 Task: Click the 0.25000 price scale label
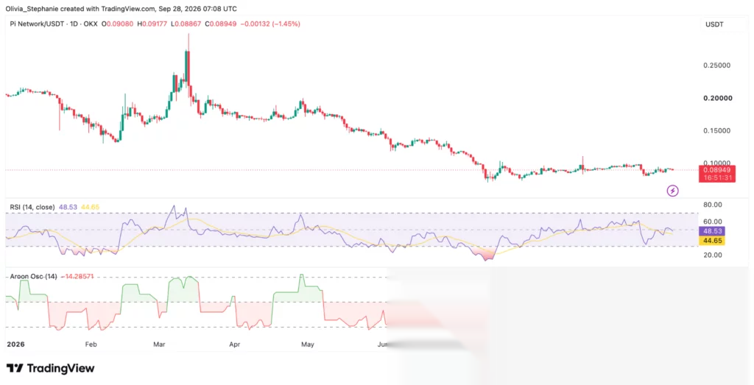(719, 66)
